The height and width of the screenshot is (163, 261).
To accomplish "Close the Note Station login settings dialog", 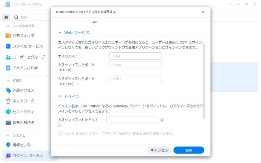I will pos(203,12).
